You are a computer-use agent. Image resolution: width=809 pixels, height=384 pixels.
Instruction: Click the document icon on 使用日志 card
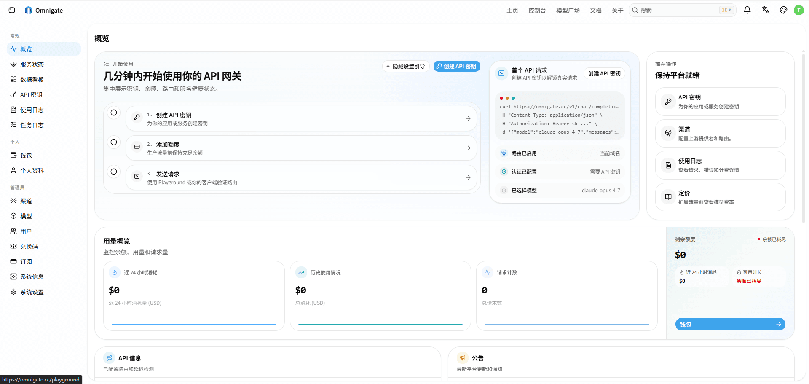668,165
